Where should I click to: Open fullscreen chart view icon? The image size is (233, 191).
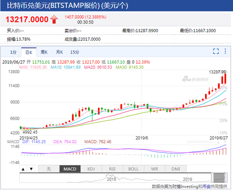[x=216, y=51]
